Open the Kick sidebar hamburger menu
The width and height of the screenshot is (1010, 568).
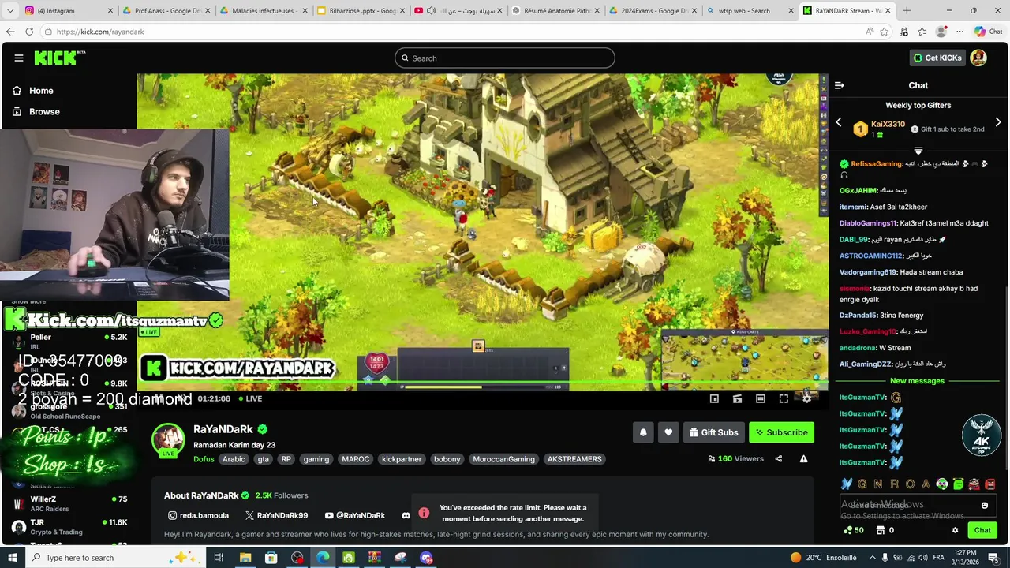pyautogui.click(x=18, y=58)
